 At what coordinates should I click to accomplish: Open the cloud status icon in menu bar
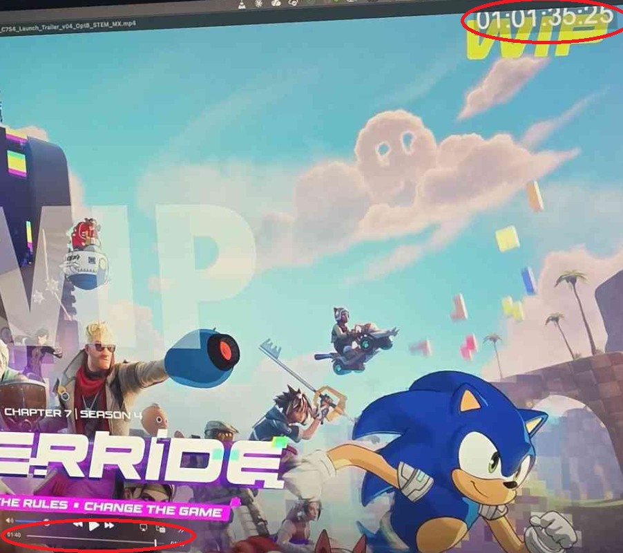(x=276, y=3)
